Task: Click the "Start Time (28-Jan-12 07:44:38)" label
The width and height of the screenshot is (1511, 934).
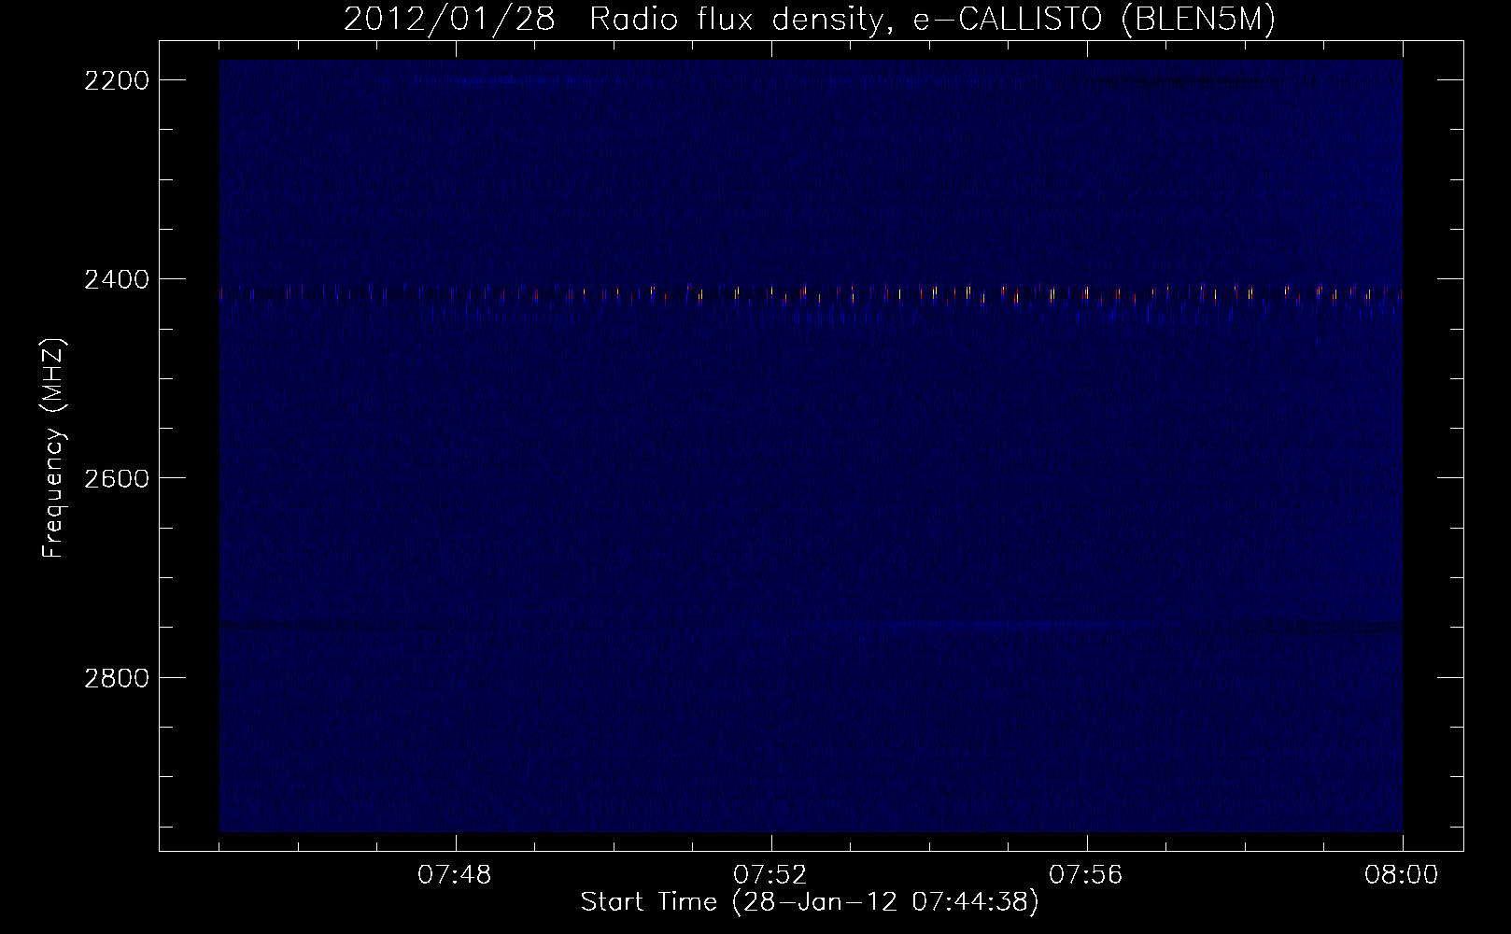Action: (810, 902)
